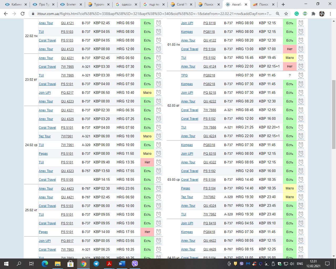Open Pegas operator link on 25.02

pos(43,232)
